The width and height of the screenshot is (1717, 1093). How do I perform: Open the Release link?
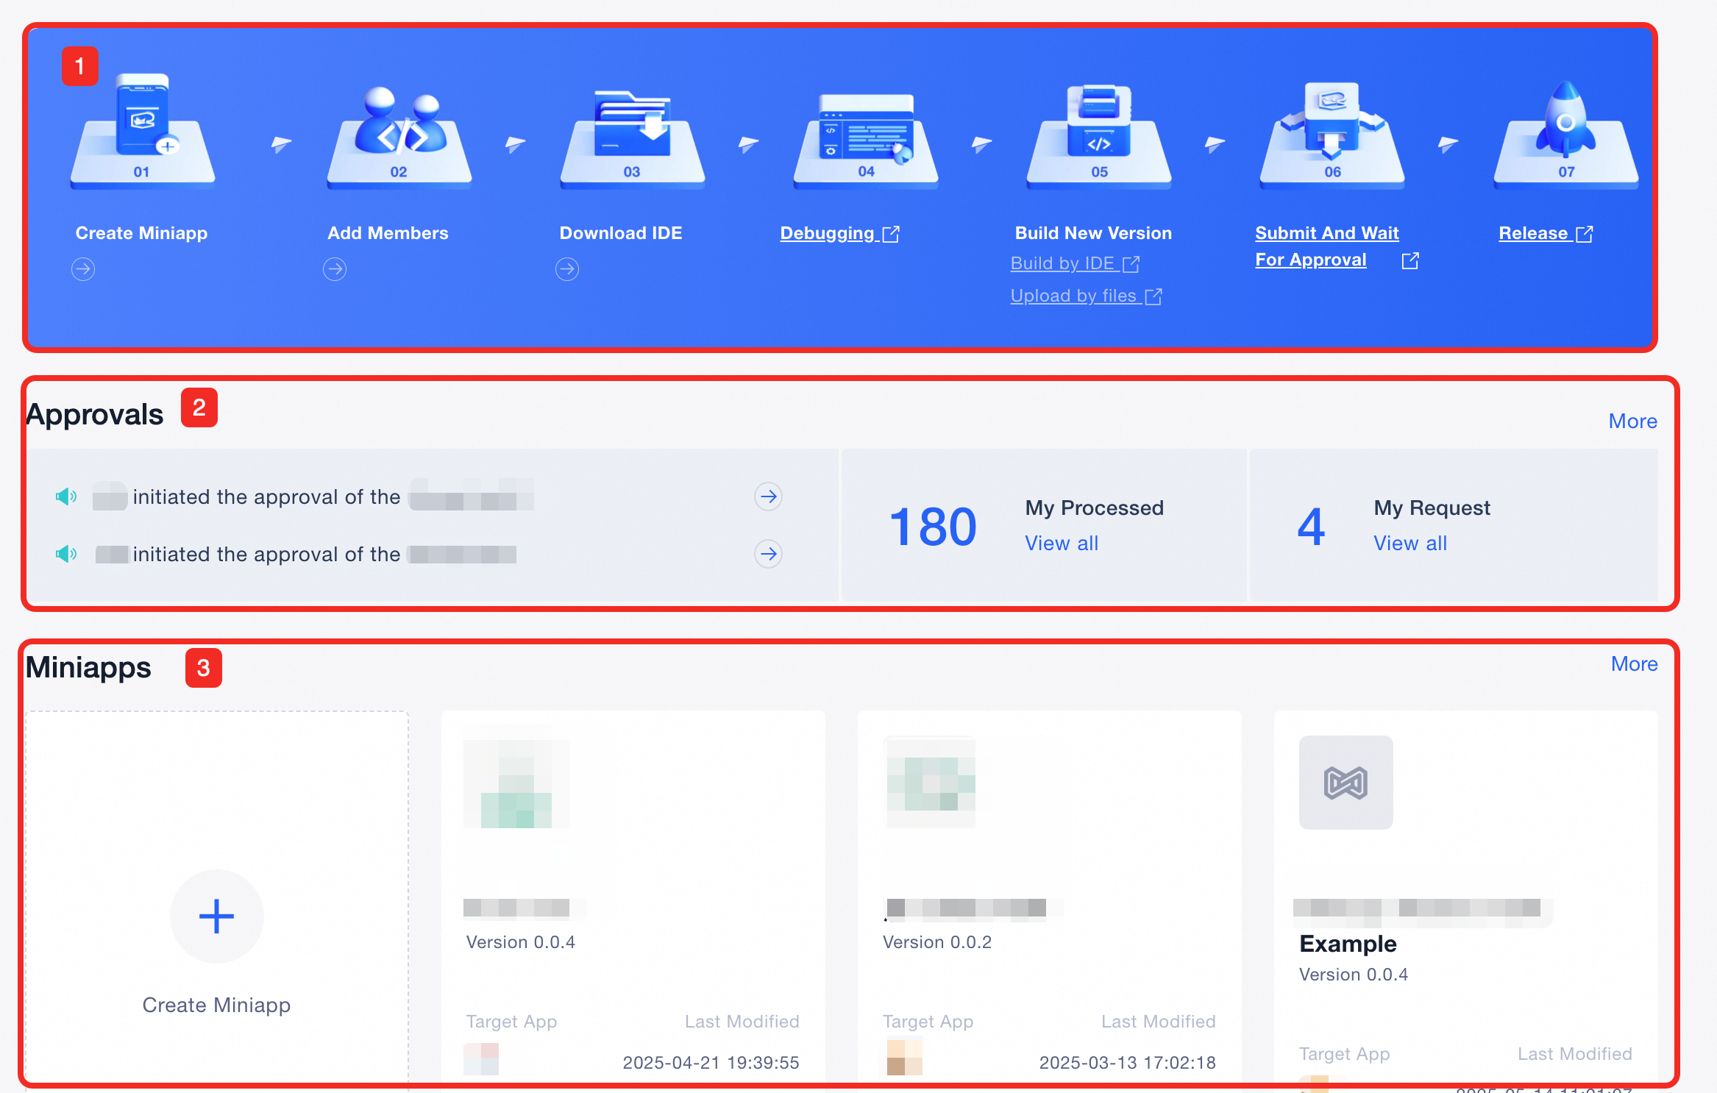point(1546,233)
